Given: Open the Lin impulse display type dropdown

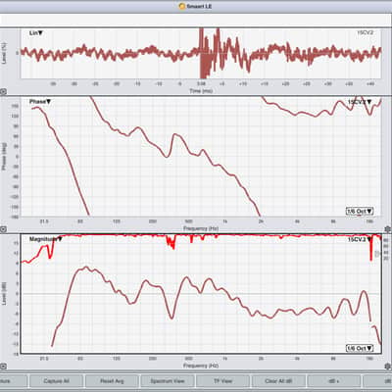Looking at the screenshot, I should pos(36,33).
